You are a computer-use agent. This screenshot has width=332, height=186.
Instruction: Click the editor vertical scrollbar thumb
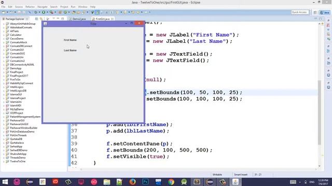tap(320, 112)
